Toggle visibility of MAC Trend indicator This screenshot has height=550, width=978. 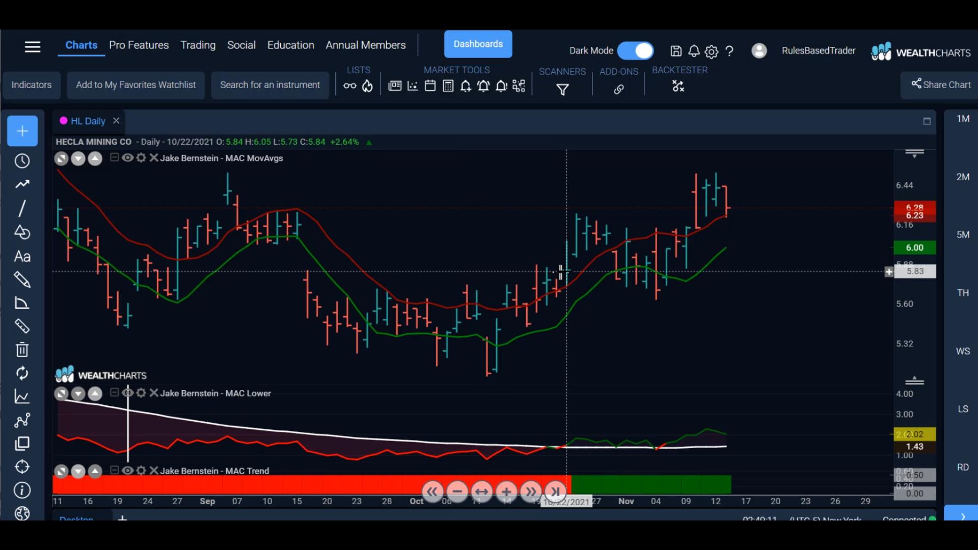[128, 471]
